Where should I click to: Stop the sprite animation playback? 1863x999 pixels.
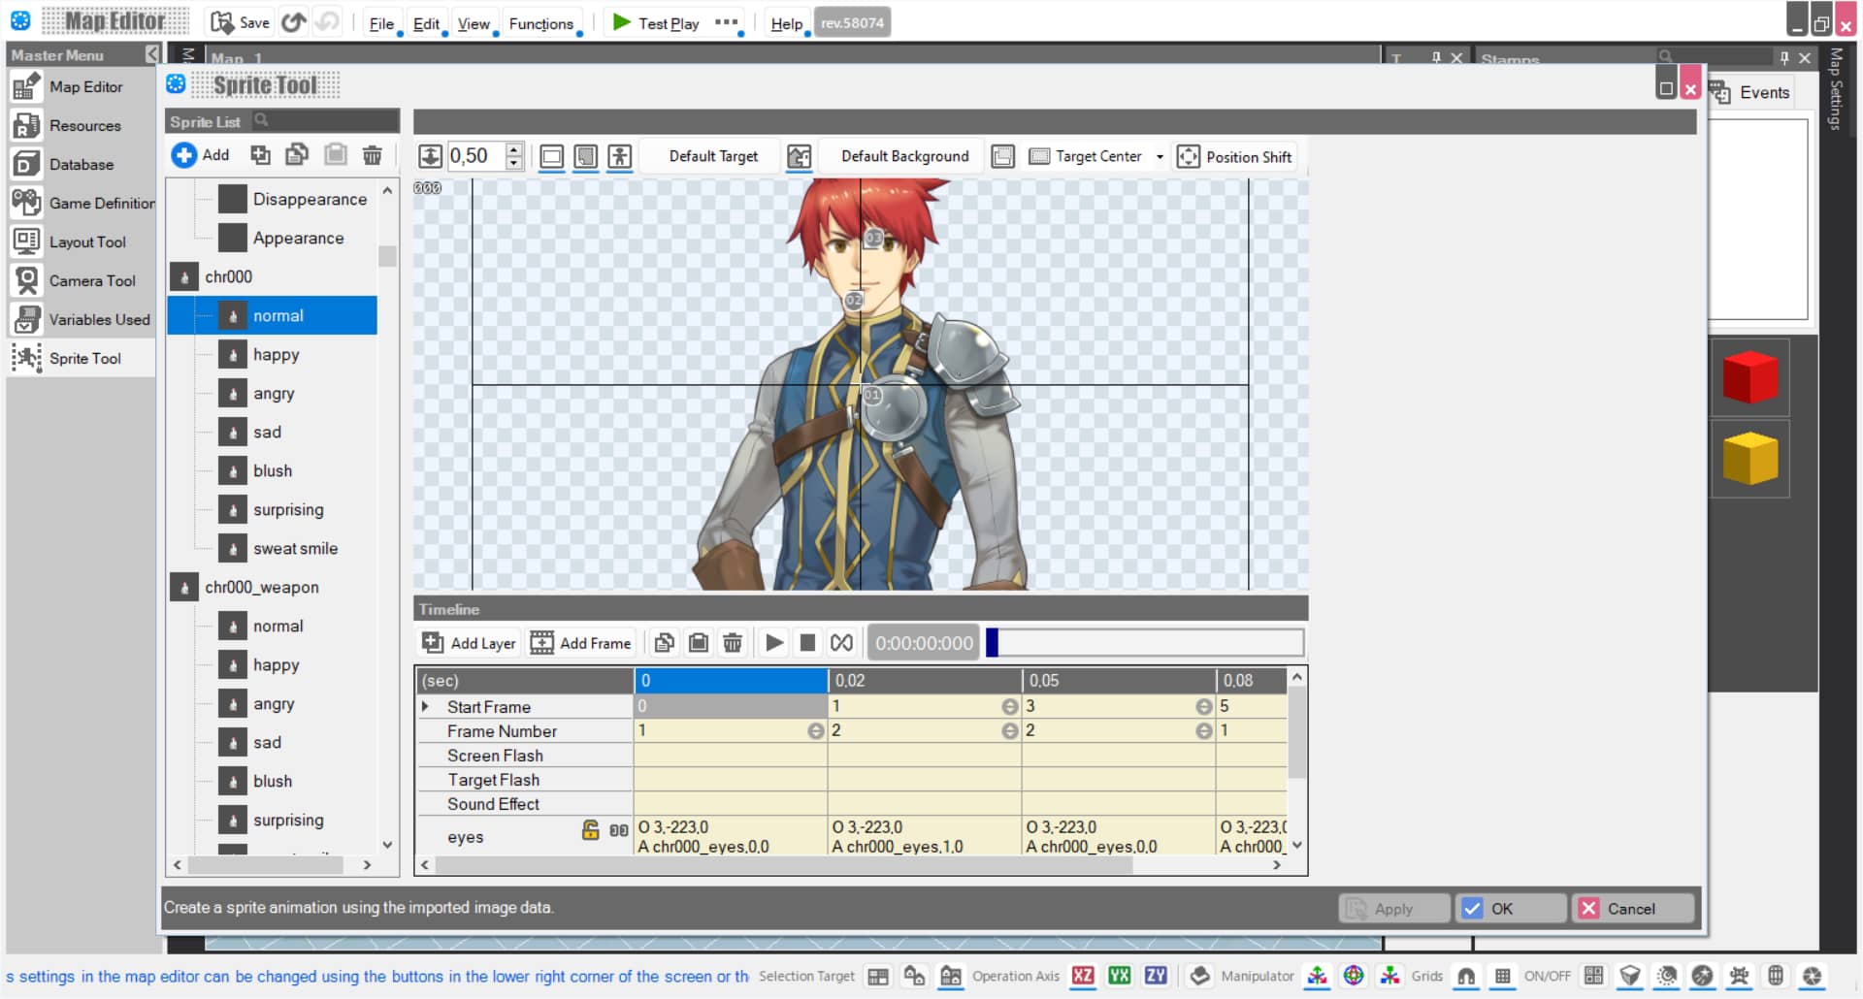[807, 643]
